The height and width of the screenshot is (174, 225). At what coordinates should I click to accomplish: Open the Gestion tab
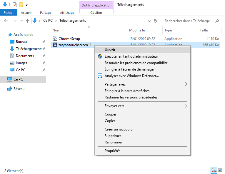[x=96, y=13]
